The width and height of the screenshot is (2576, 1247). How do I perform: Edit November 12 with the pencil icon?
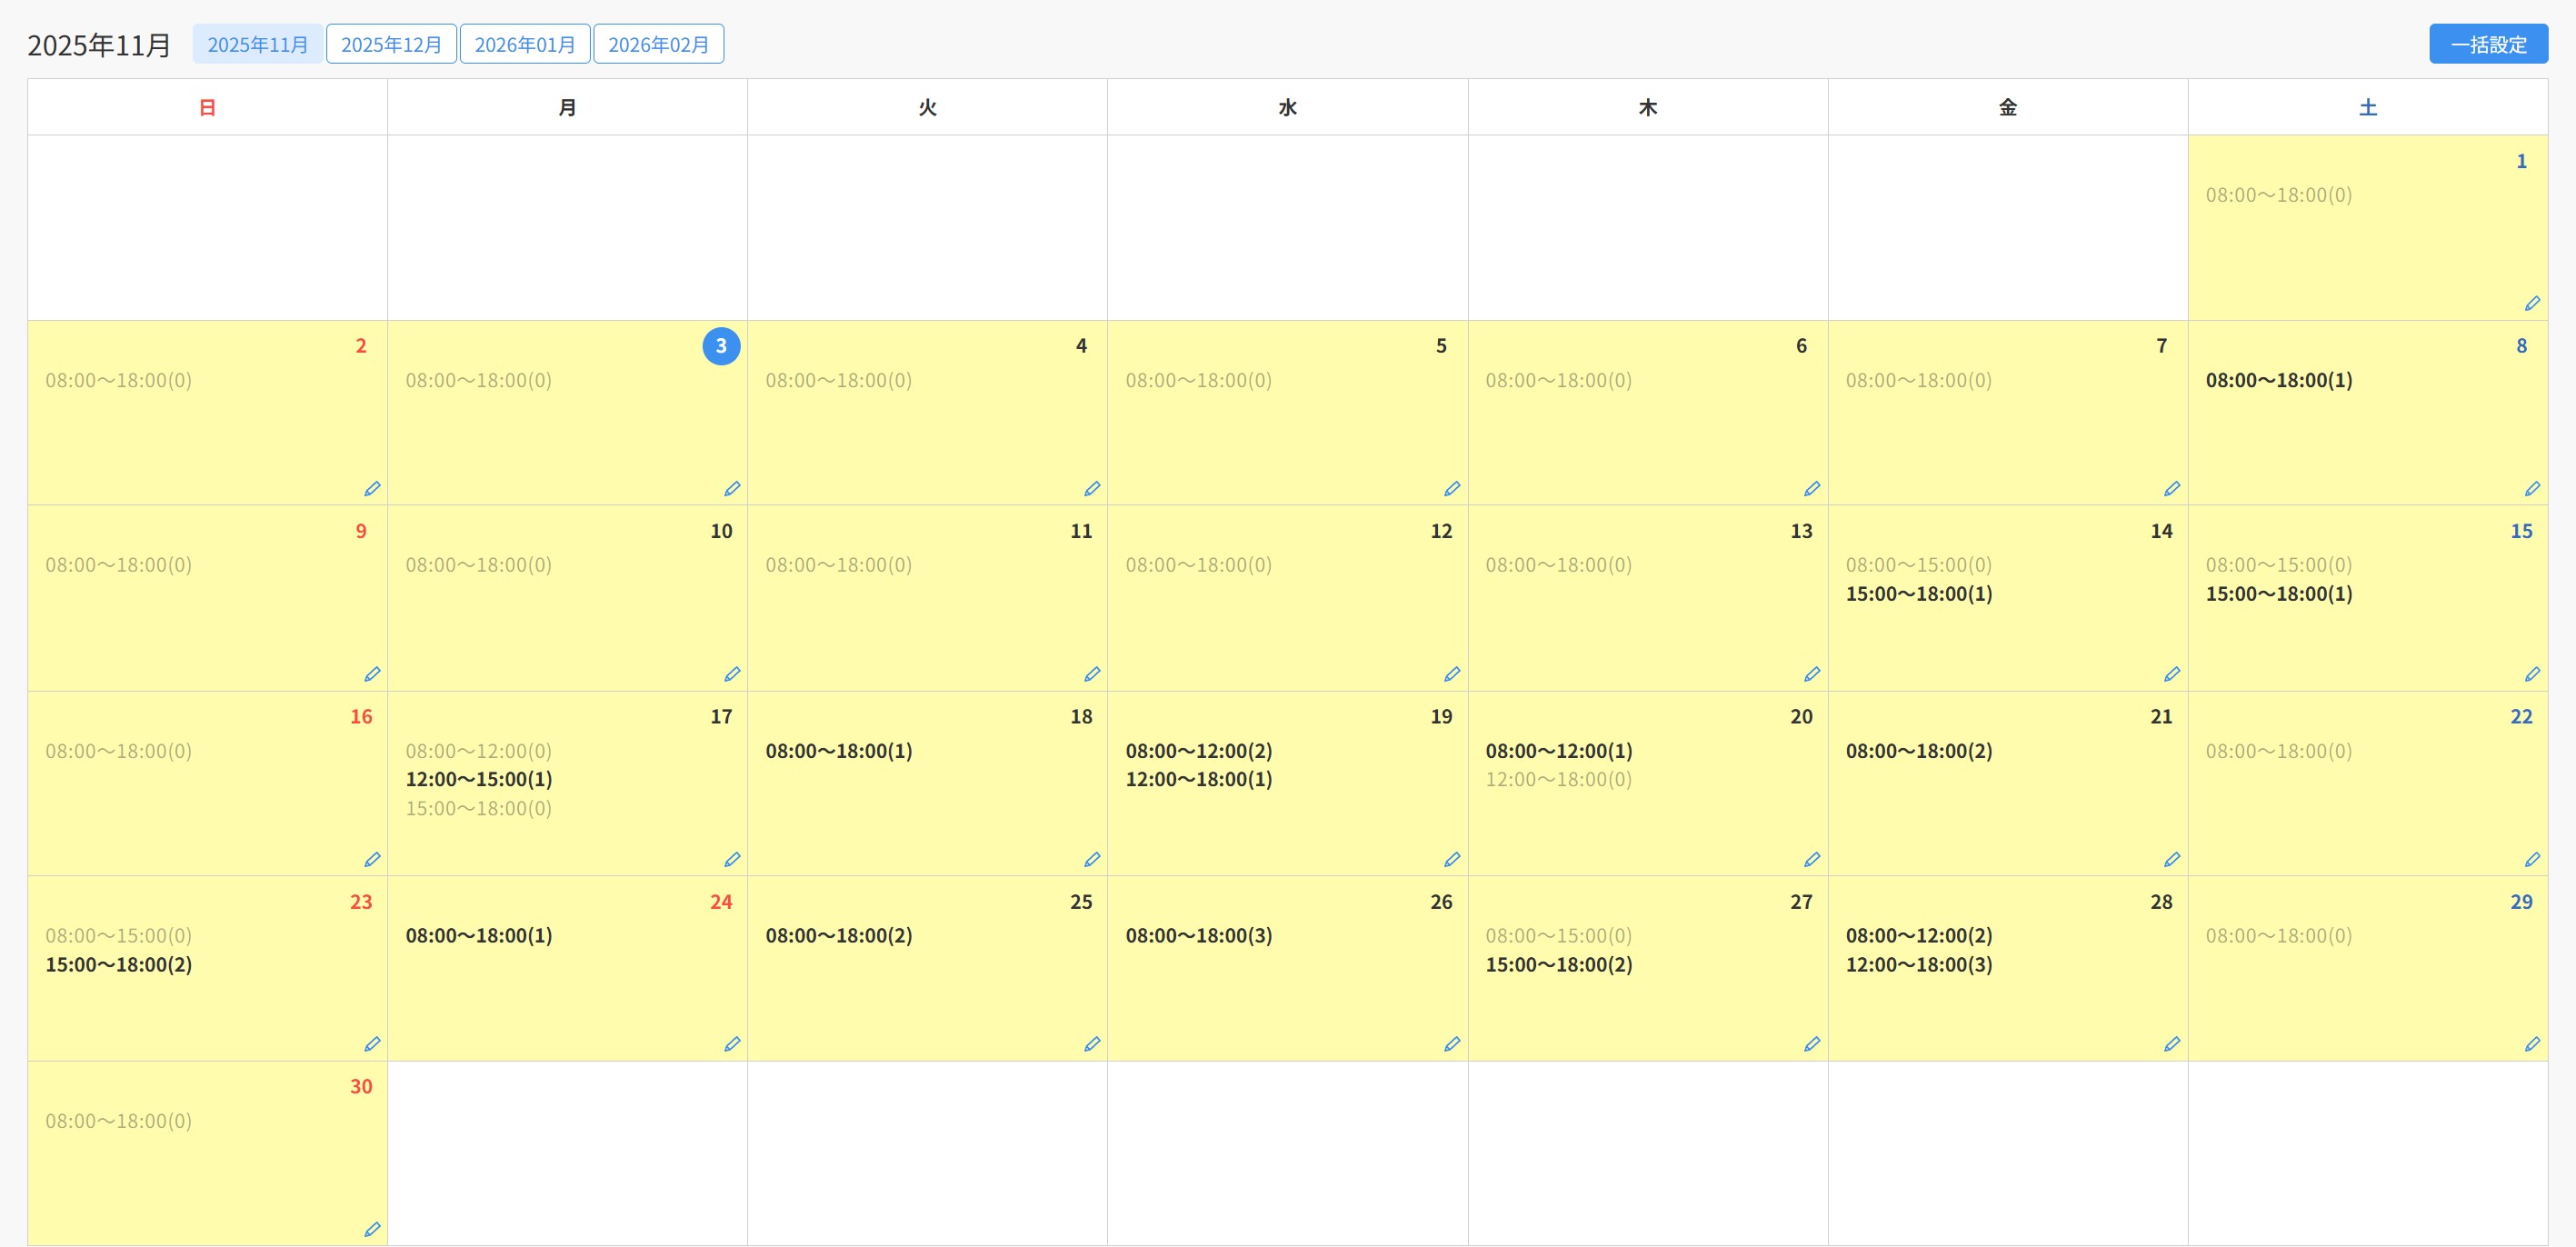1452,674
